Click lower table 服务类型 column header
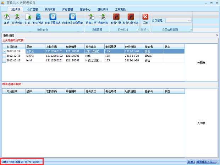Screen dimensions: 220x165 (95, 91)
